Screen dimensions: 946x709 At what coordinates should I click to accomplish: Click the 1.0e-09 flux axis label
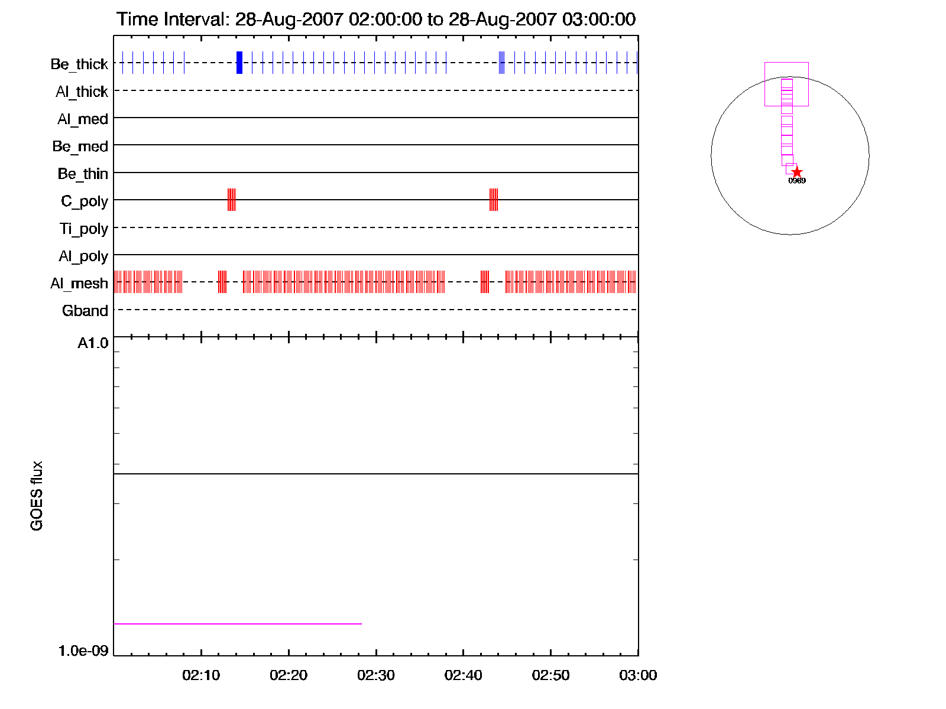[x=83, y=651]
